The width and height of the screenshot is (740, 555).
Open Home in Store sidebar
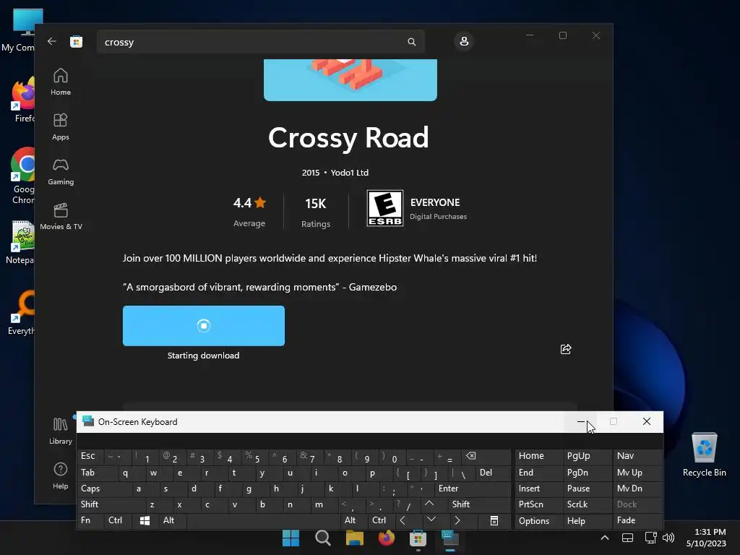click(61, 82)
